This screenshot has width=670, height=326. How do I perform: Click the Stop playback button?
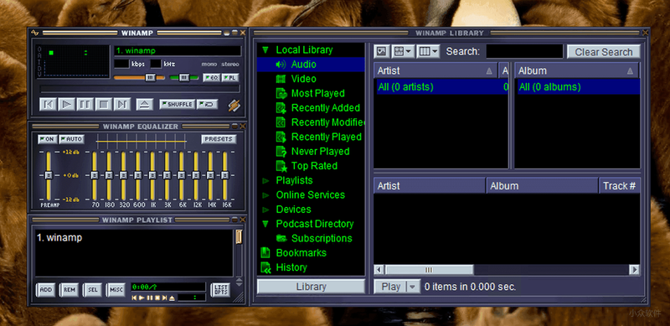[103, 104]
